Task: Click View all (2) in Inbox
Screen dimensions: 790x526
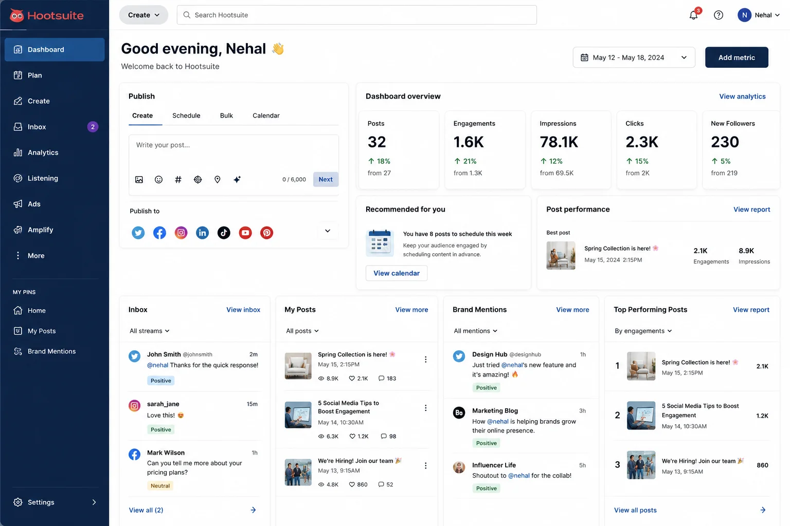Action: tap(146, 510)
